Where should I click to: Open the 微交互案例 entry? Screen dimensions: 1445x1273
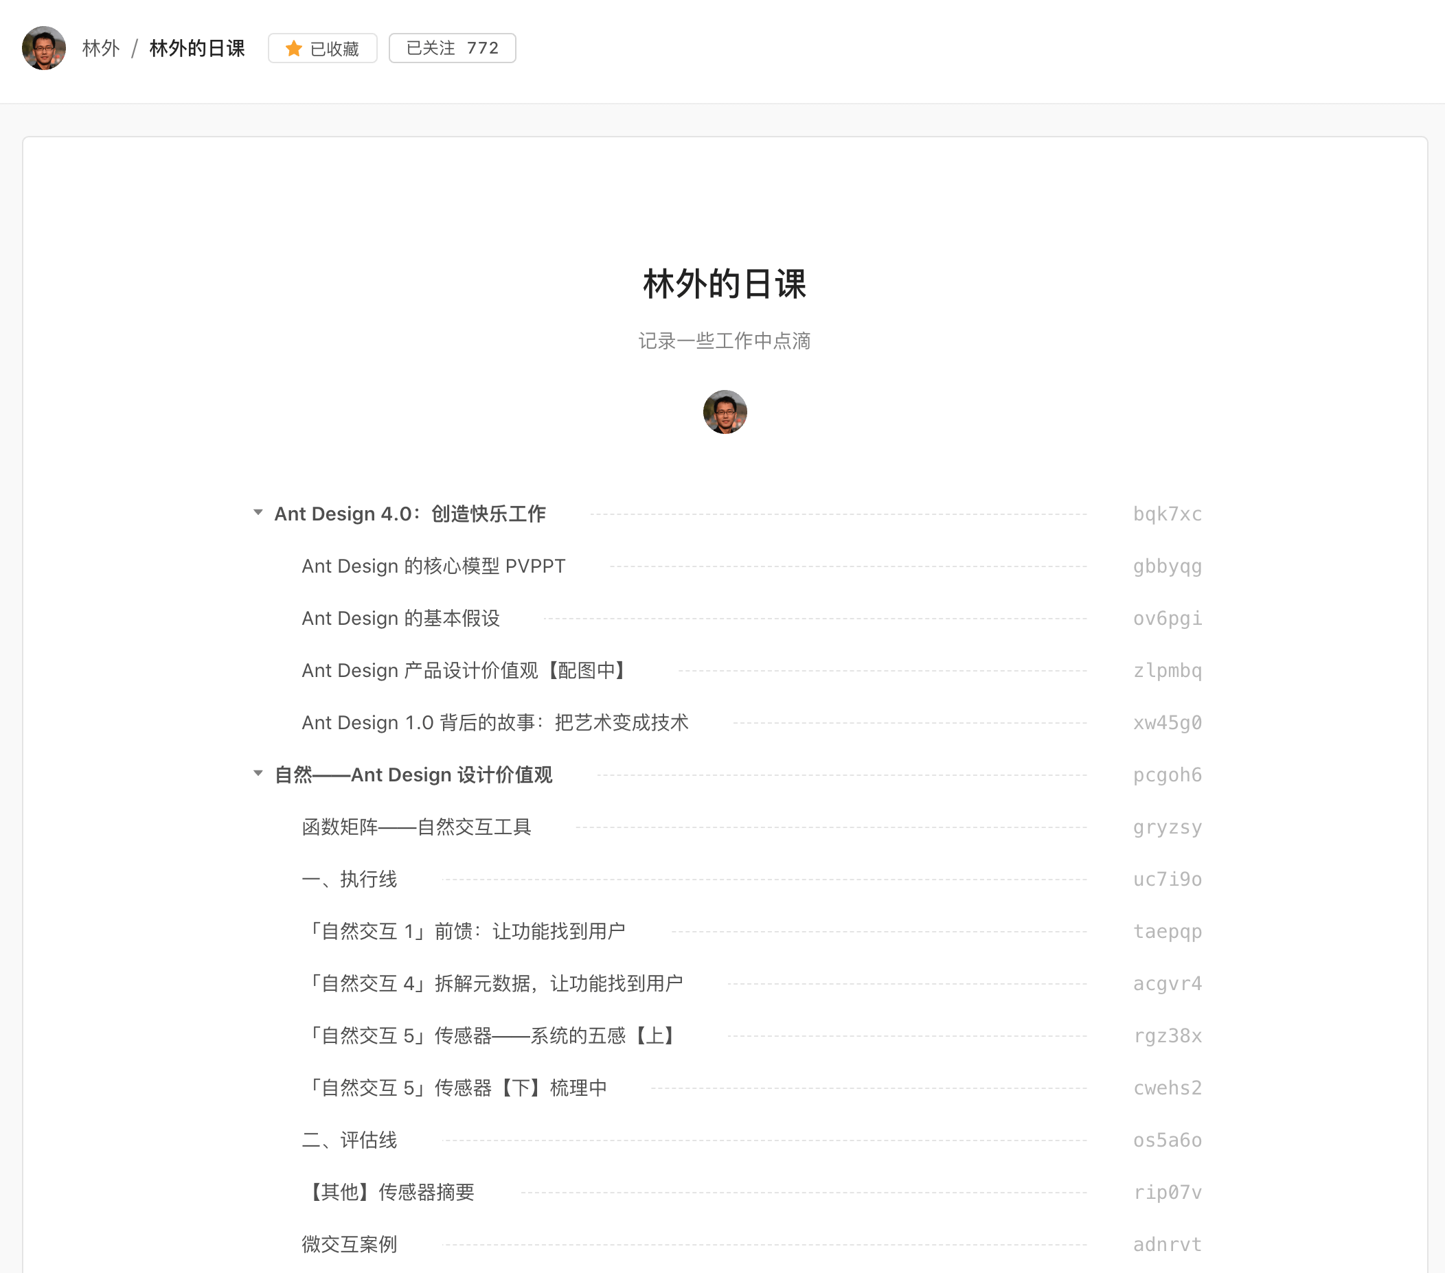[x=350, y=1245]
